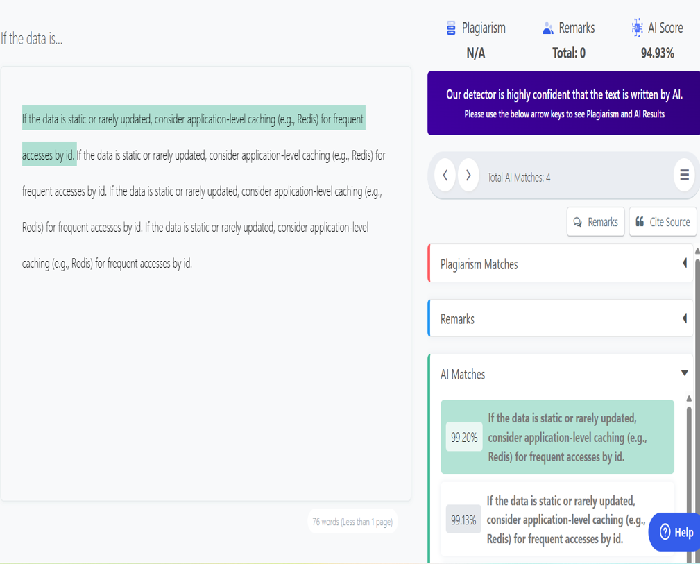Click the quotation marks icon on Cite Source
Image resolution: width=700 pixels, height=564 pixels.
(x=640, y=221)
